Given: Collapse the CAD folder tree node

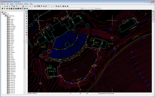Looking at the screenshot, I should click(2, 14).
